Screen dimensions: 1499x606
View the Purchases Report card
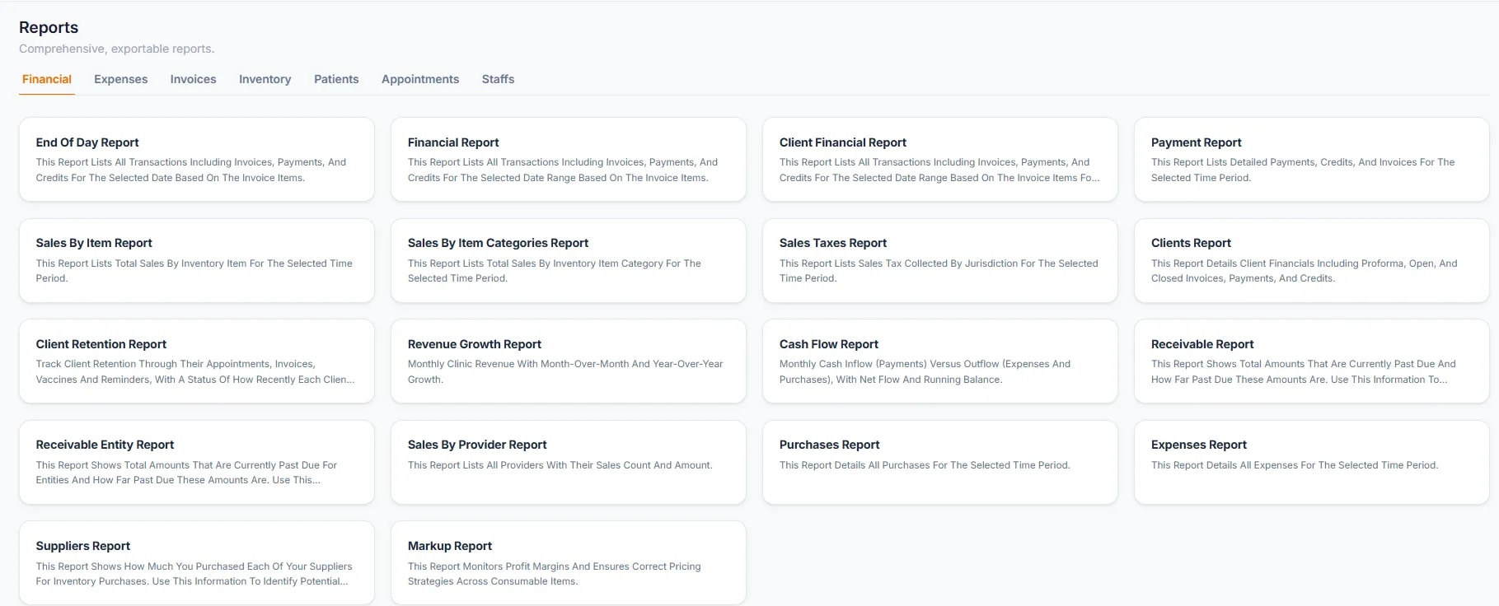pos(940,462)
